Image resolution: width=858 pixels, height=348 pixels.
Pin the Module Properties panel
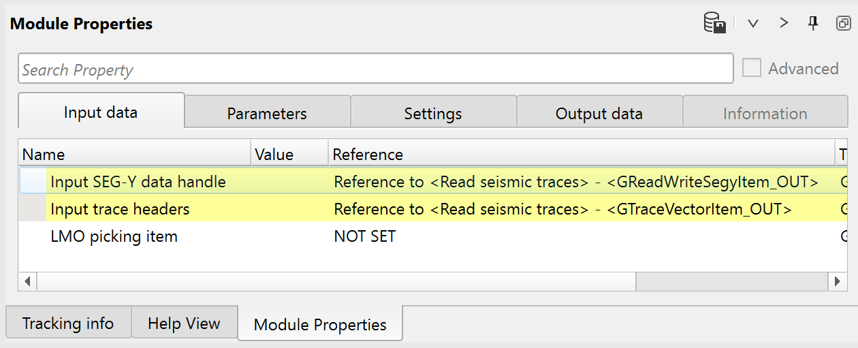coord(813,24)
